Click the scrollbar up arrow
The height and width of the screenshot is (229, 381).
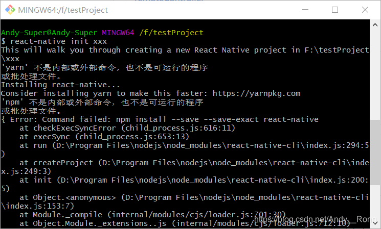click(375, 24)
